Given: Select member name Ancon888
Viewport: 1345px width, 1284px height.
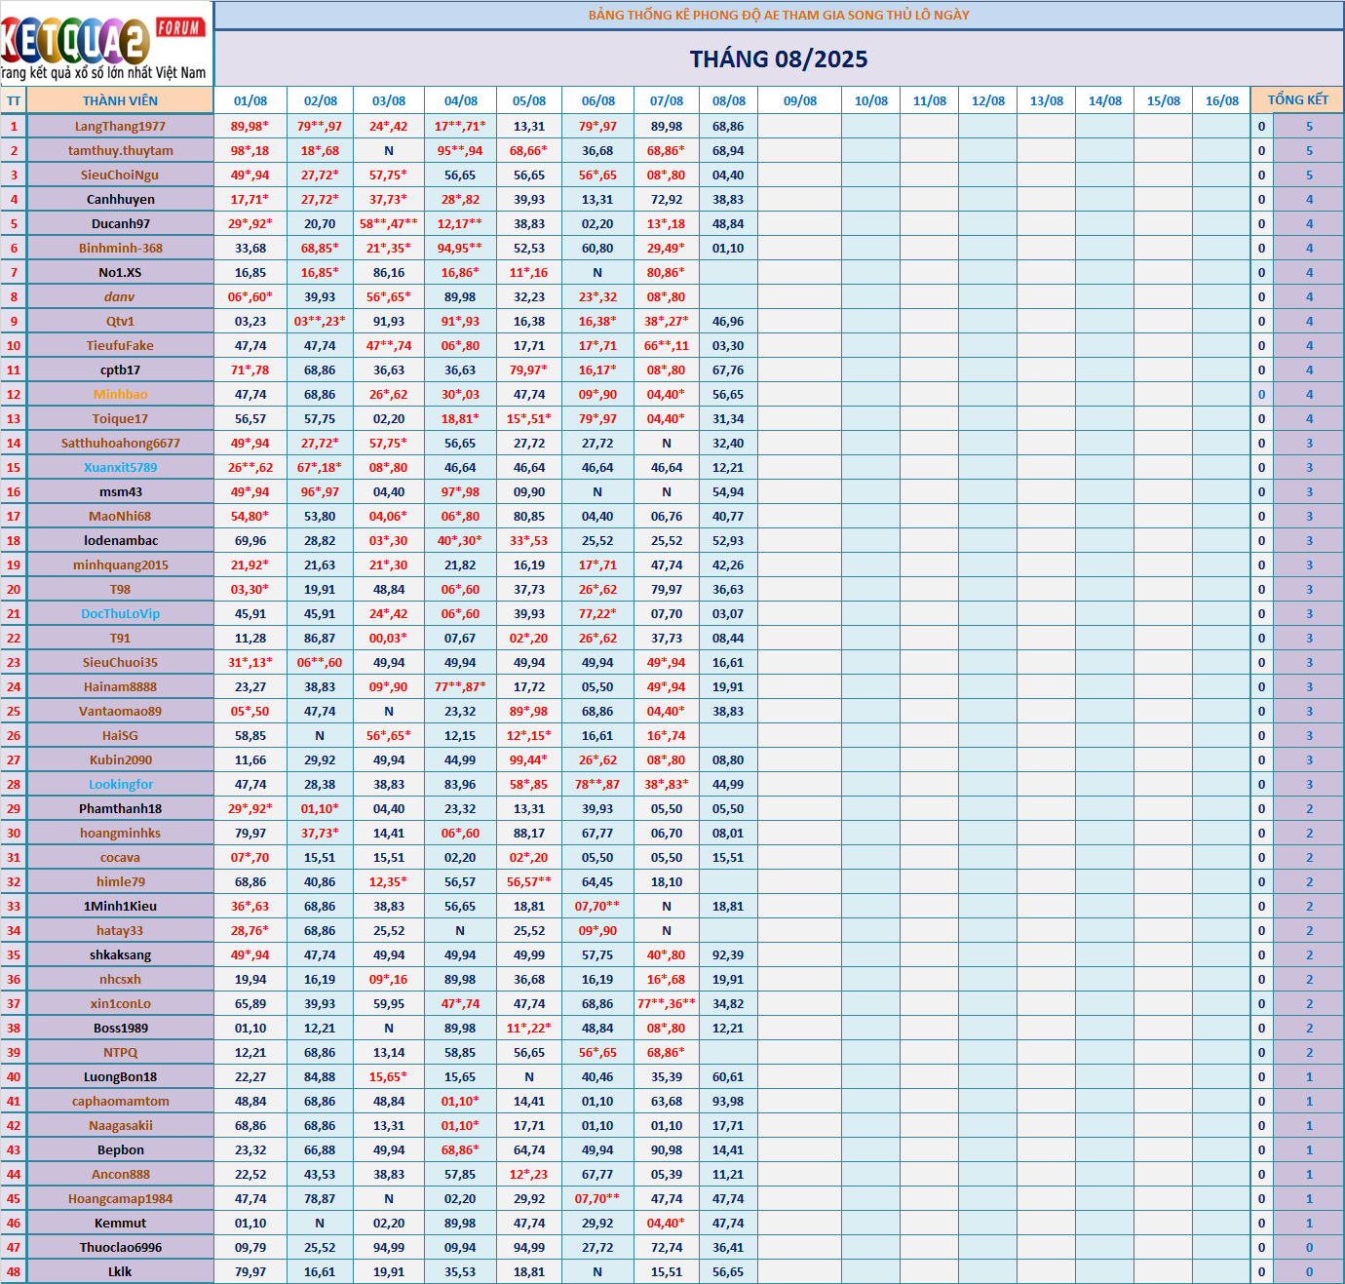Looking at the screenshot, I should pyautogui.click(x=120, y=1174).
